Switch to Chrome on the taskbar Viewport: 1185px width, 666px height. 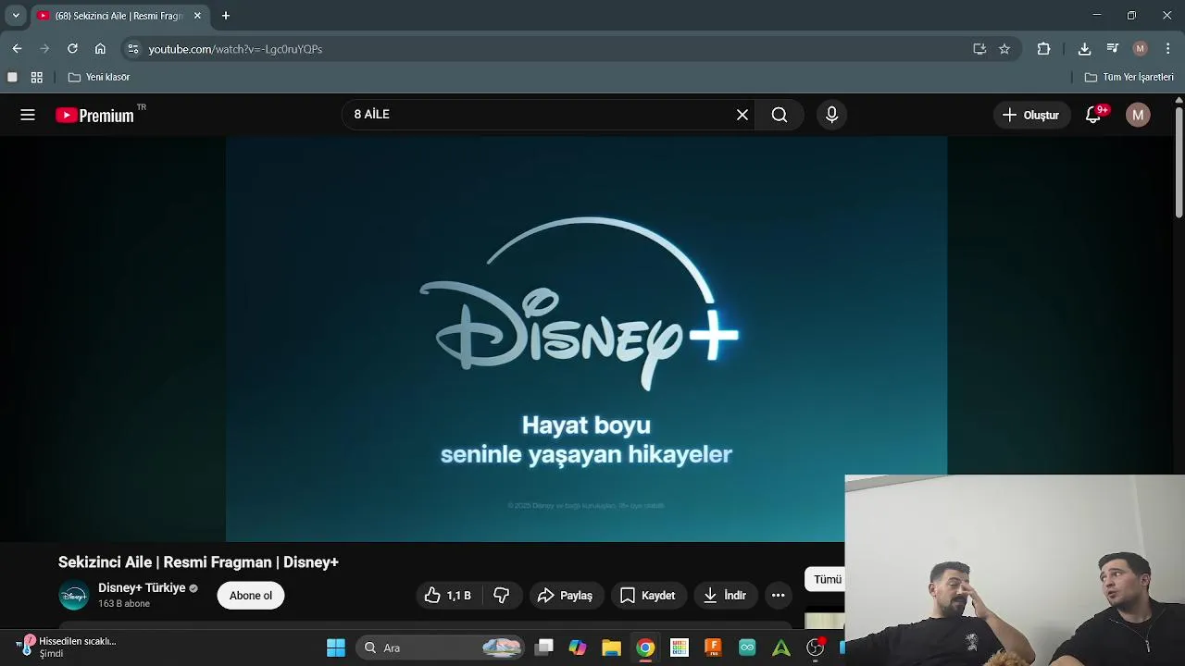click(645, 647)
